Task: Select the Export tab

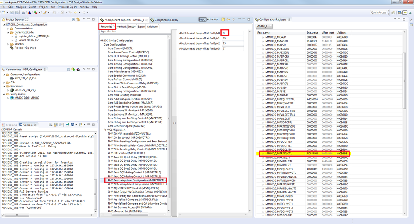Action: pos(141,26)
